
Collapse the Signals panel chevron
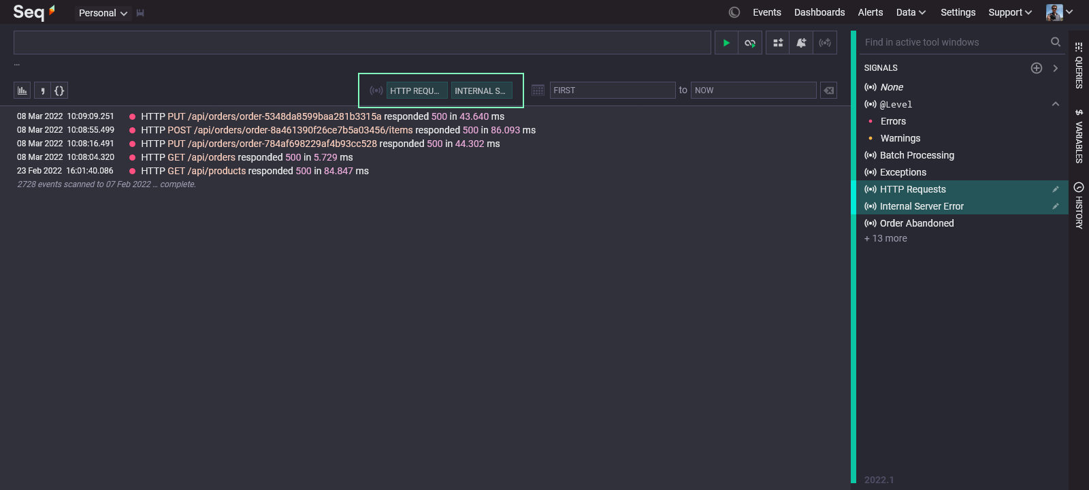coord(1056,68)
